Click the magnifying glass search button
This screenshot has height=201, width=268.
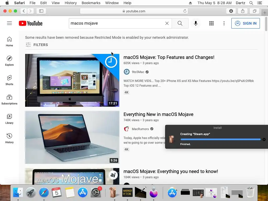tap(180, 23)
